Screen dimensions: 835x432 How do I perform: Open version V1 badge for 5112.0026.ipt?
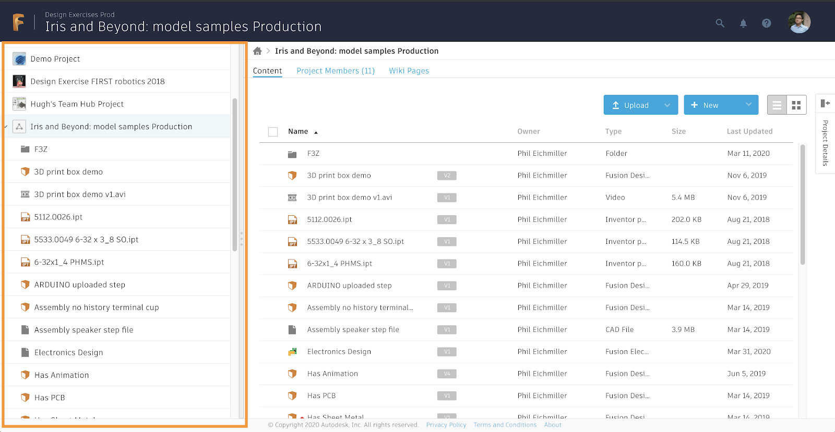click(447, 219)
